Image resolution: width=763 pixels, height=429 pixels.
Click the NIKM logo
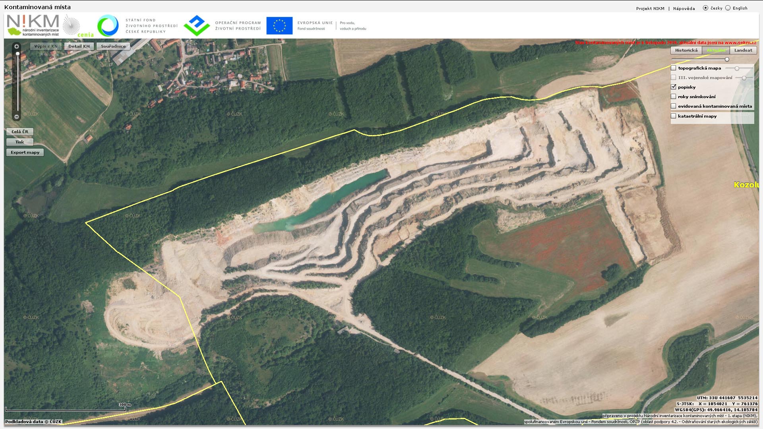click(33, 25)
